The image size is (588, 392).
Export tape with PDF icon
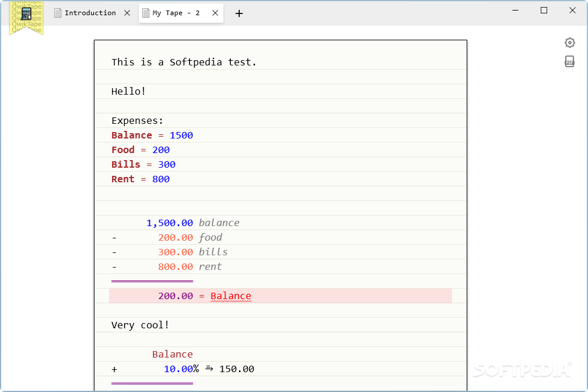[x=569, y=61]
